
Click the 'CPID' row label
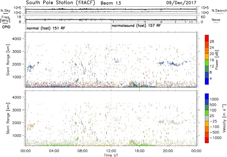pyautogui.click(x=6, y=27)
